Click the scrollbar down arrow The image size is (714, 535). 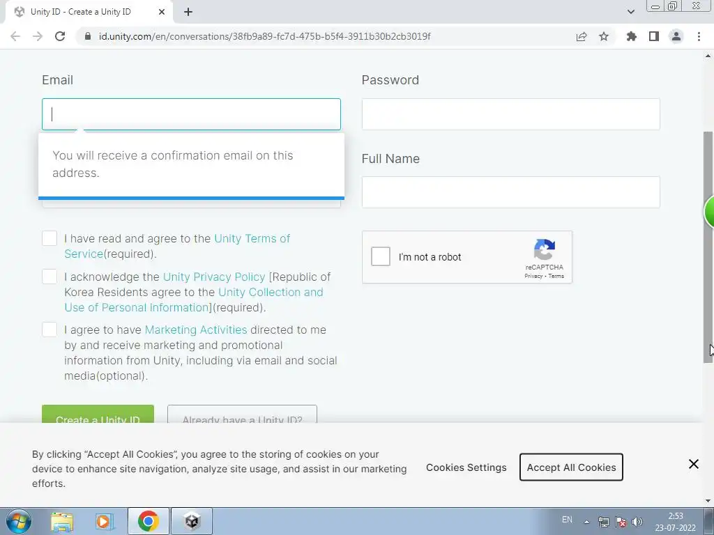[708, 501]
